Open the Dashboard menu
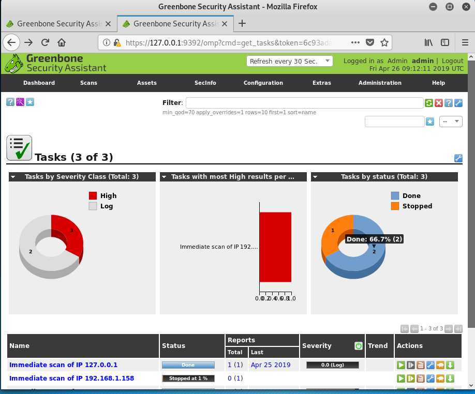 click(39, 83)
